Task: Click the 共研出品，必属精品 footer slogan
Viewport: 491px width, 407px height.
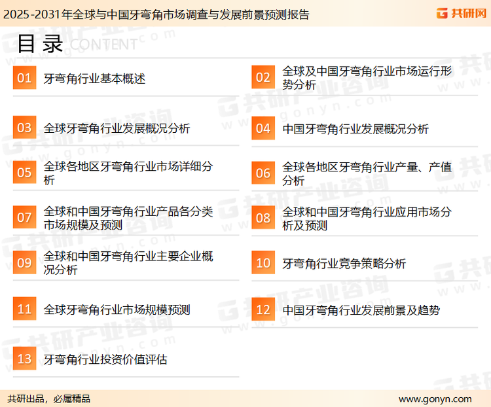Action: [48, 398]
